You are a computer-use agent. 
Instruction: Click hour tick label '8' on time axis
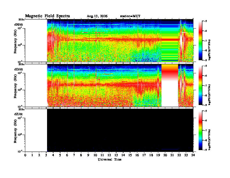[x=81, y=155]
